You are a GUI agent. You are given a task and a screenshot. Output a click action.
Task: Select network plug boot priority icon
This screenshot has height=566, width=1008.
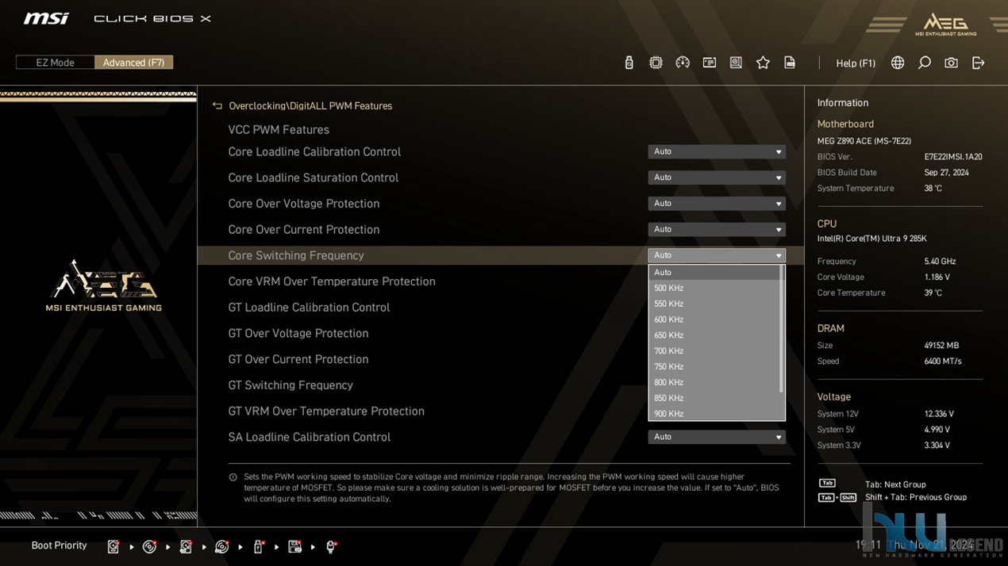click(332, 546)
